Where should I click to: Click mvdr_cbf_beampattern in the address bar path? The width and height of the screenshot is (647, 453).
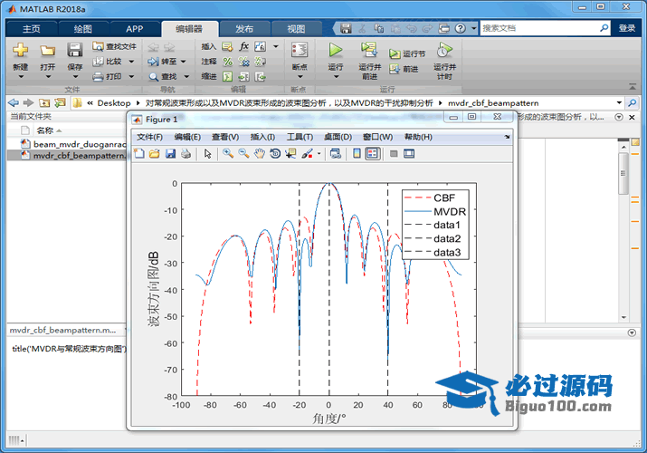[x=493, y=103]
